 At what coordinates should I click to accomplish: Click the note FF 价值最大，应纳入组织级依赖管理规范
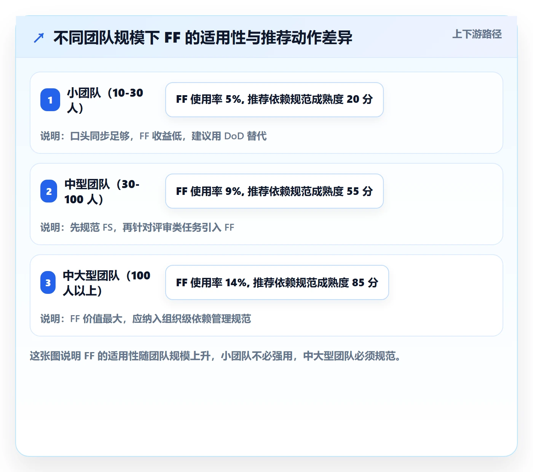click(146, 319)
